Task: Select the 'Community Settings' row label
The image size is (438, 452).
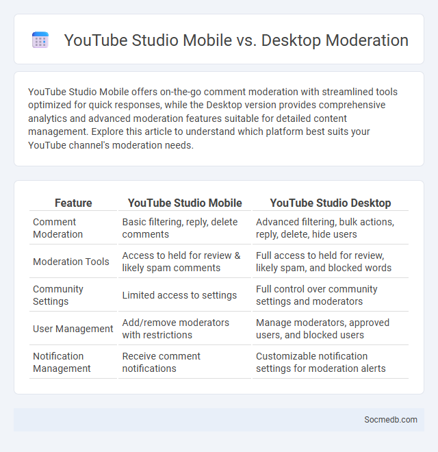Action: [x=73, y=295]
